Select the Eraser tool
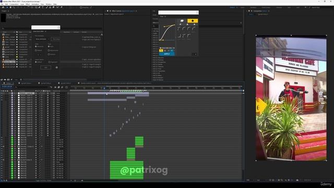 tap(53, 7)
